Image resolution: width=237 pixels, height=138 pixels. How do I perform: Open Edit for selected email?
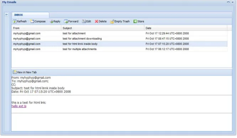86,21
